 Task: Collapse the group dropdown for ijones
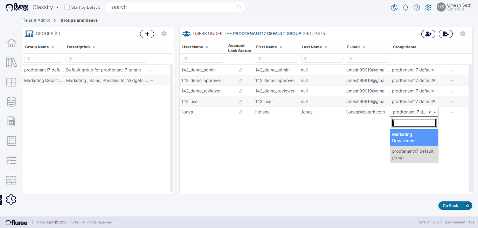coord(435,112)
